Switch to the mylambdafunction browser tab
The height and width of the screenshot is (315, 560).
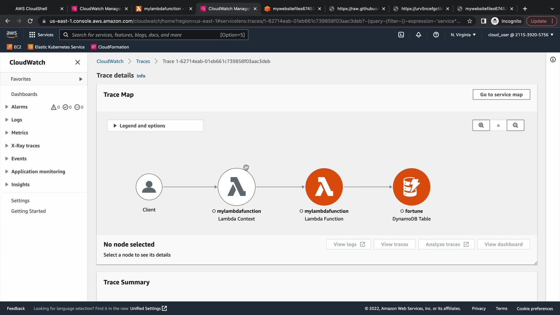pos(162,9)
